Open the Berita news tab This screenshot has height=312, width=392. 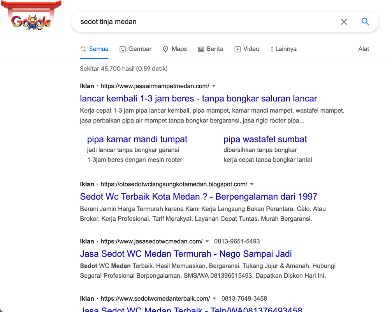point(211,49)
